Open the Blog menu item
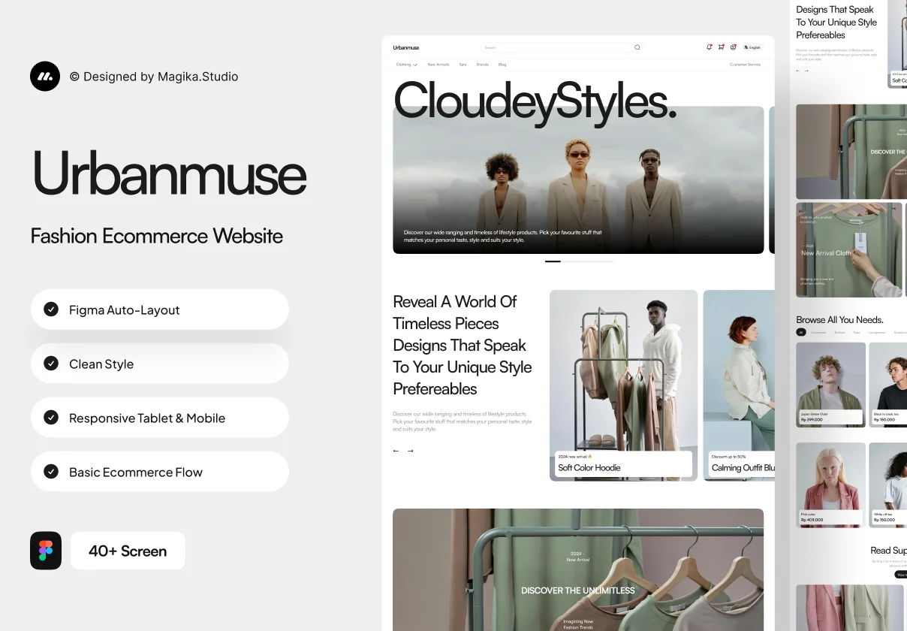 (x=502, y=65)
